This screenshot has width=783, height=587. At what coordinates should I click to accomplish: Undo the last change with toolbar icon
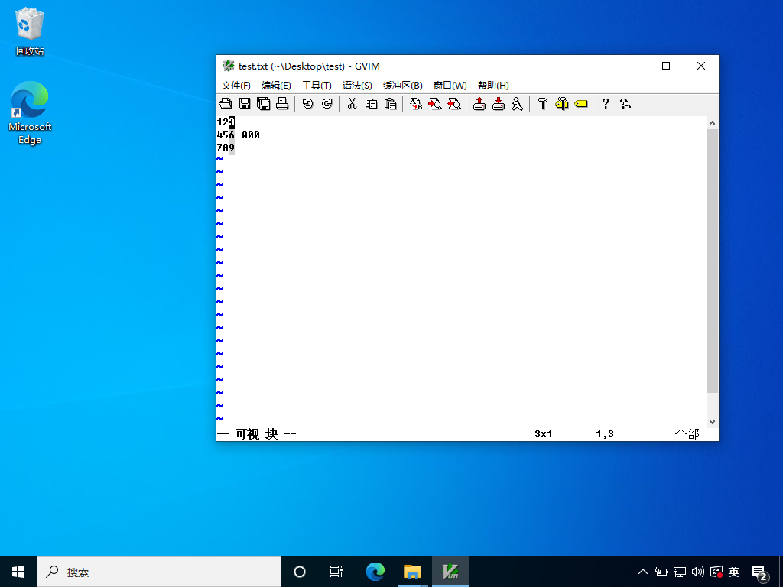[x=307, y=104]
